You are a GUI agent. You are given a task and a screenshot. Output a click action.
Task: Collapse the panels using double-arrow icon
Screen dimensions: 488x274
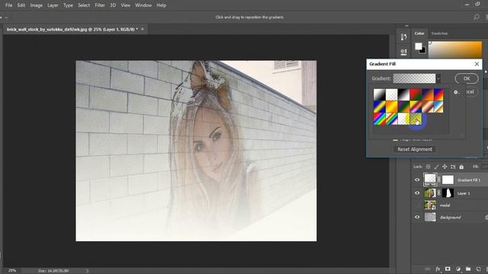406,26
